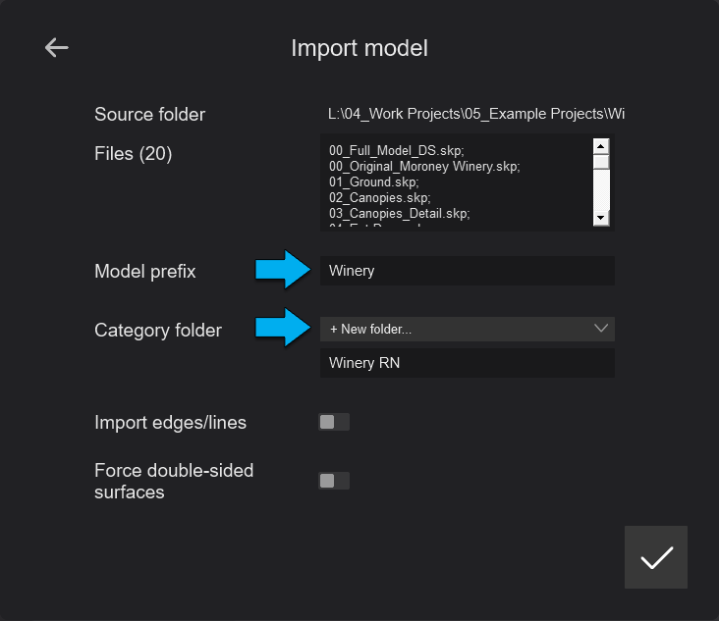Select 01_Ground.skp in the files list
Screen dimensions: 719x621
[373, 182]
